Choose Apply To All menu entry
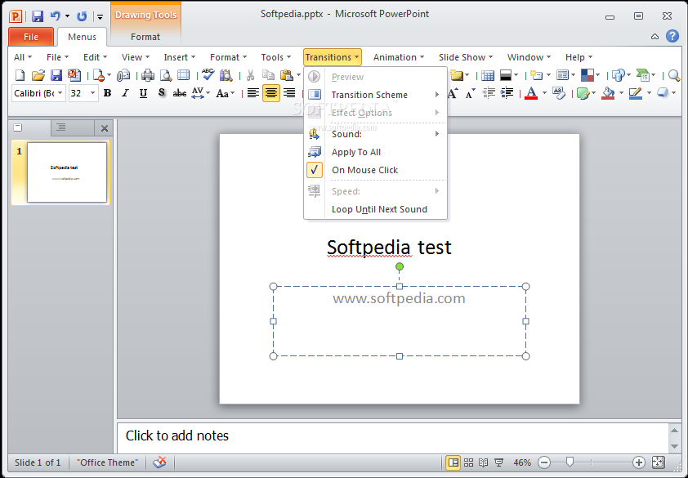The width and height of the screenshot is (688, 478). pos(376,152)
